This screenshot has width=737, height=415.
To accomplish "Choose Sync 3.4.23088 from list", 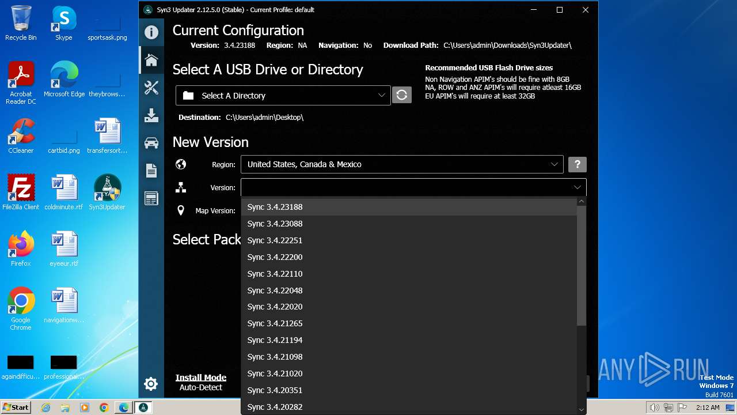I will pos(409,224).
